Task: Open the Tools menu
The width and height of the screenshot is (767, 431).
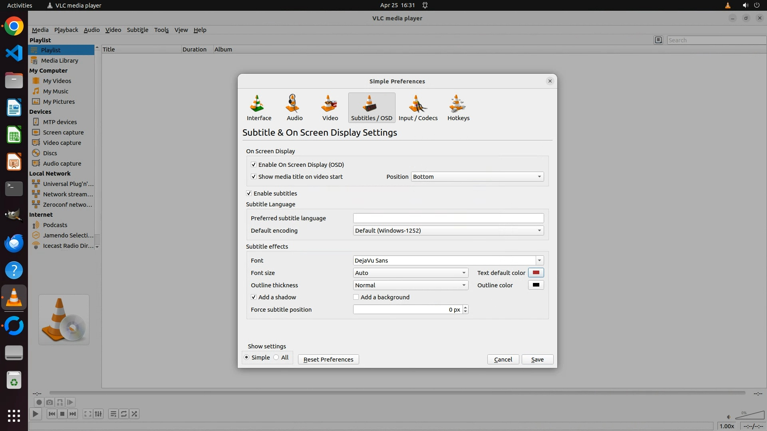Action: coord(161,30)
